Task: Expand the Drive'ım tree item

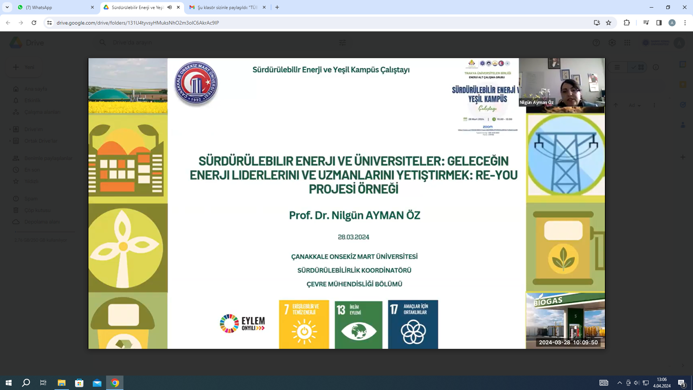Action: 10,129
